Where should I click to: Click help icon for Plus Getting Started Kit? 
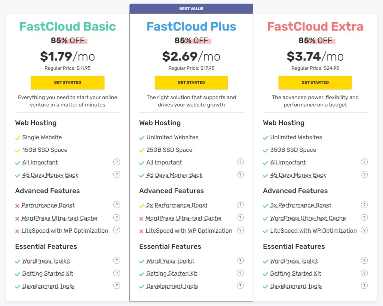tap(240, 273)
